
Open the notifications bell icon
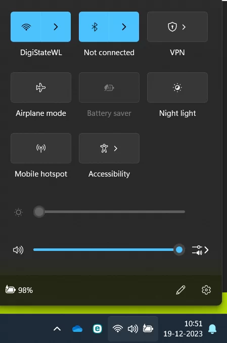[212, 329]
